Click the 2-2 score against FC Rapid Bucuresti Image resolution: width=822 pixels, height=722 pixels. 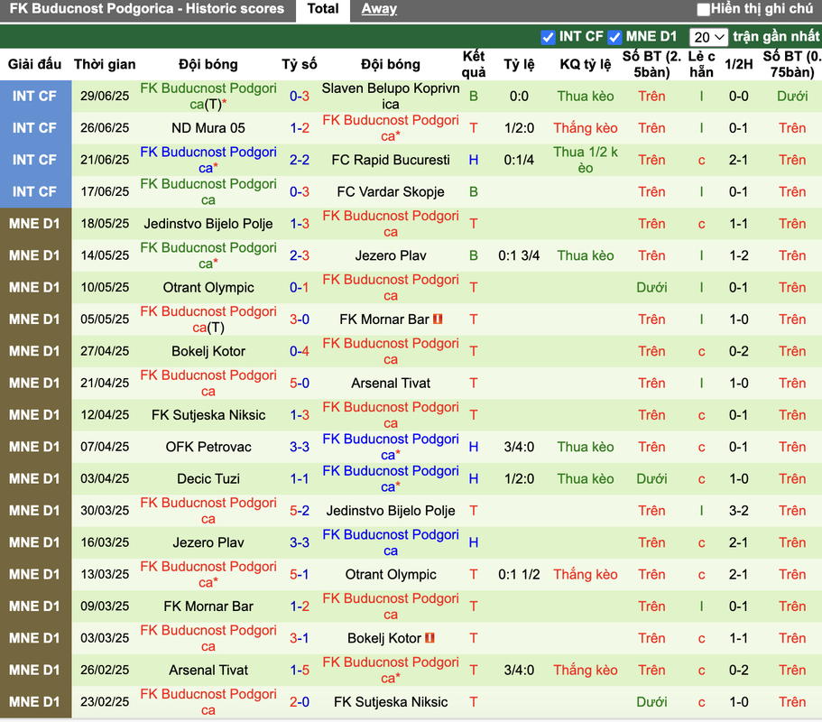click(300, 160)
